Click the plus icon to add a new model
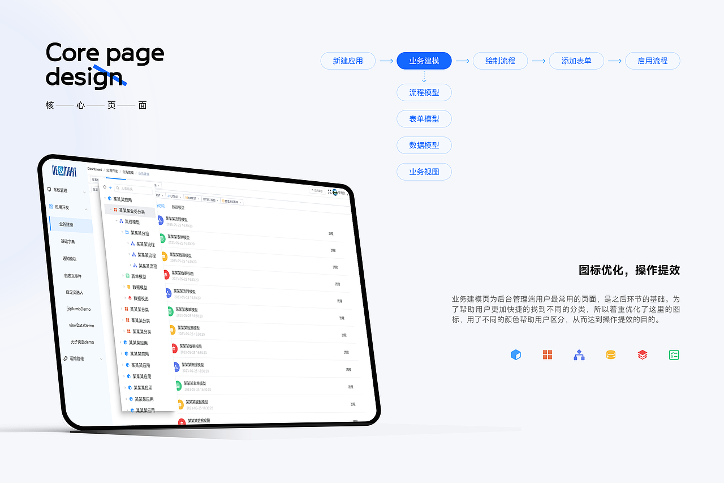This screenshot has width=724, height=483. coord(110,187)
